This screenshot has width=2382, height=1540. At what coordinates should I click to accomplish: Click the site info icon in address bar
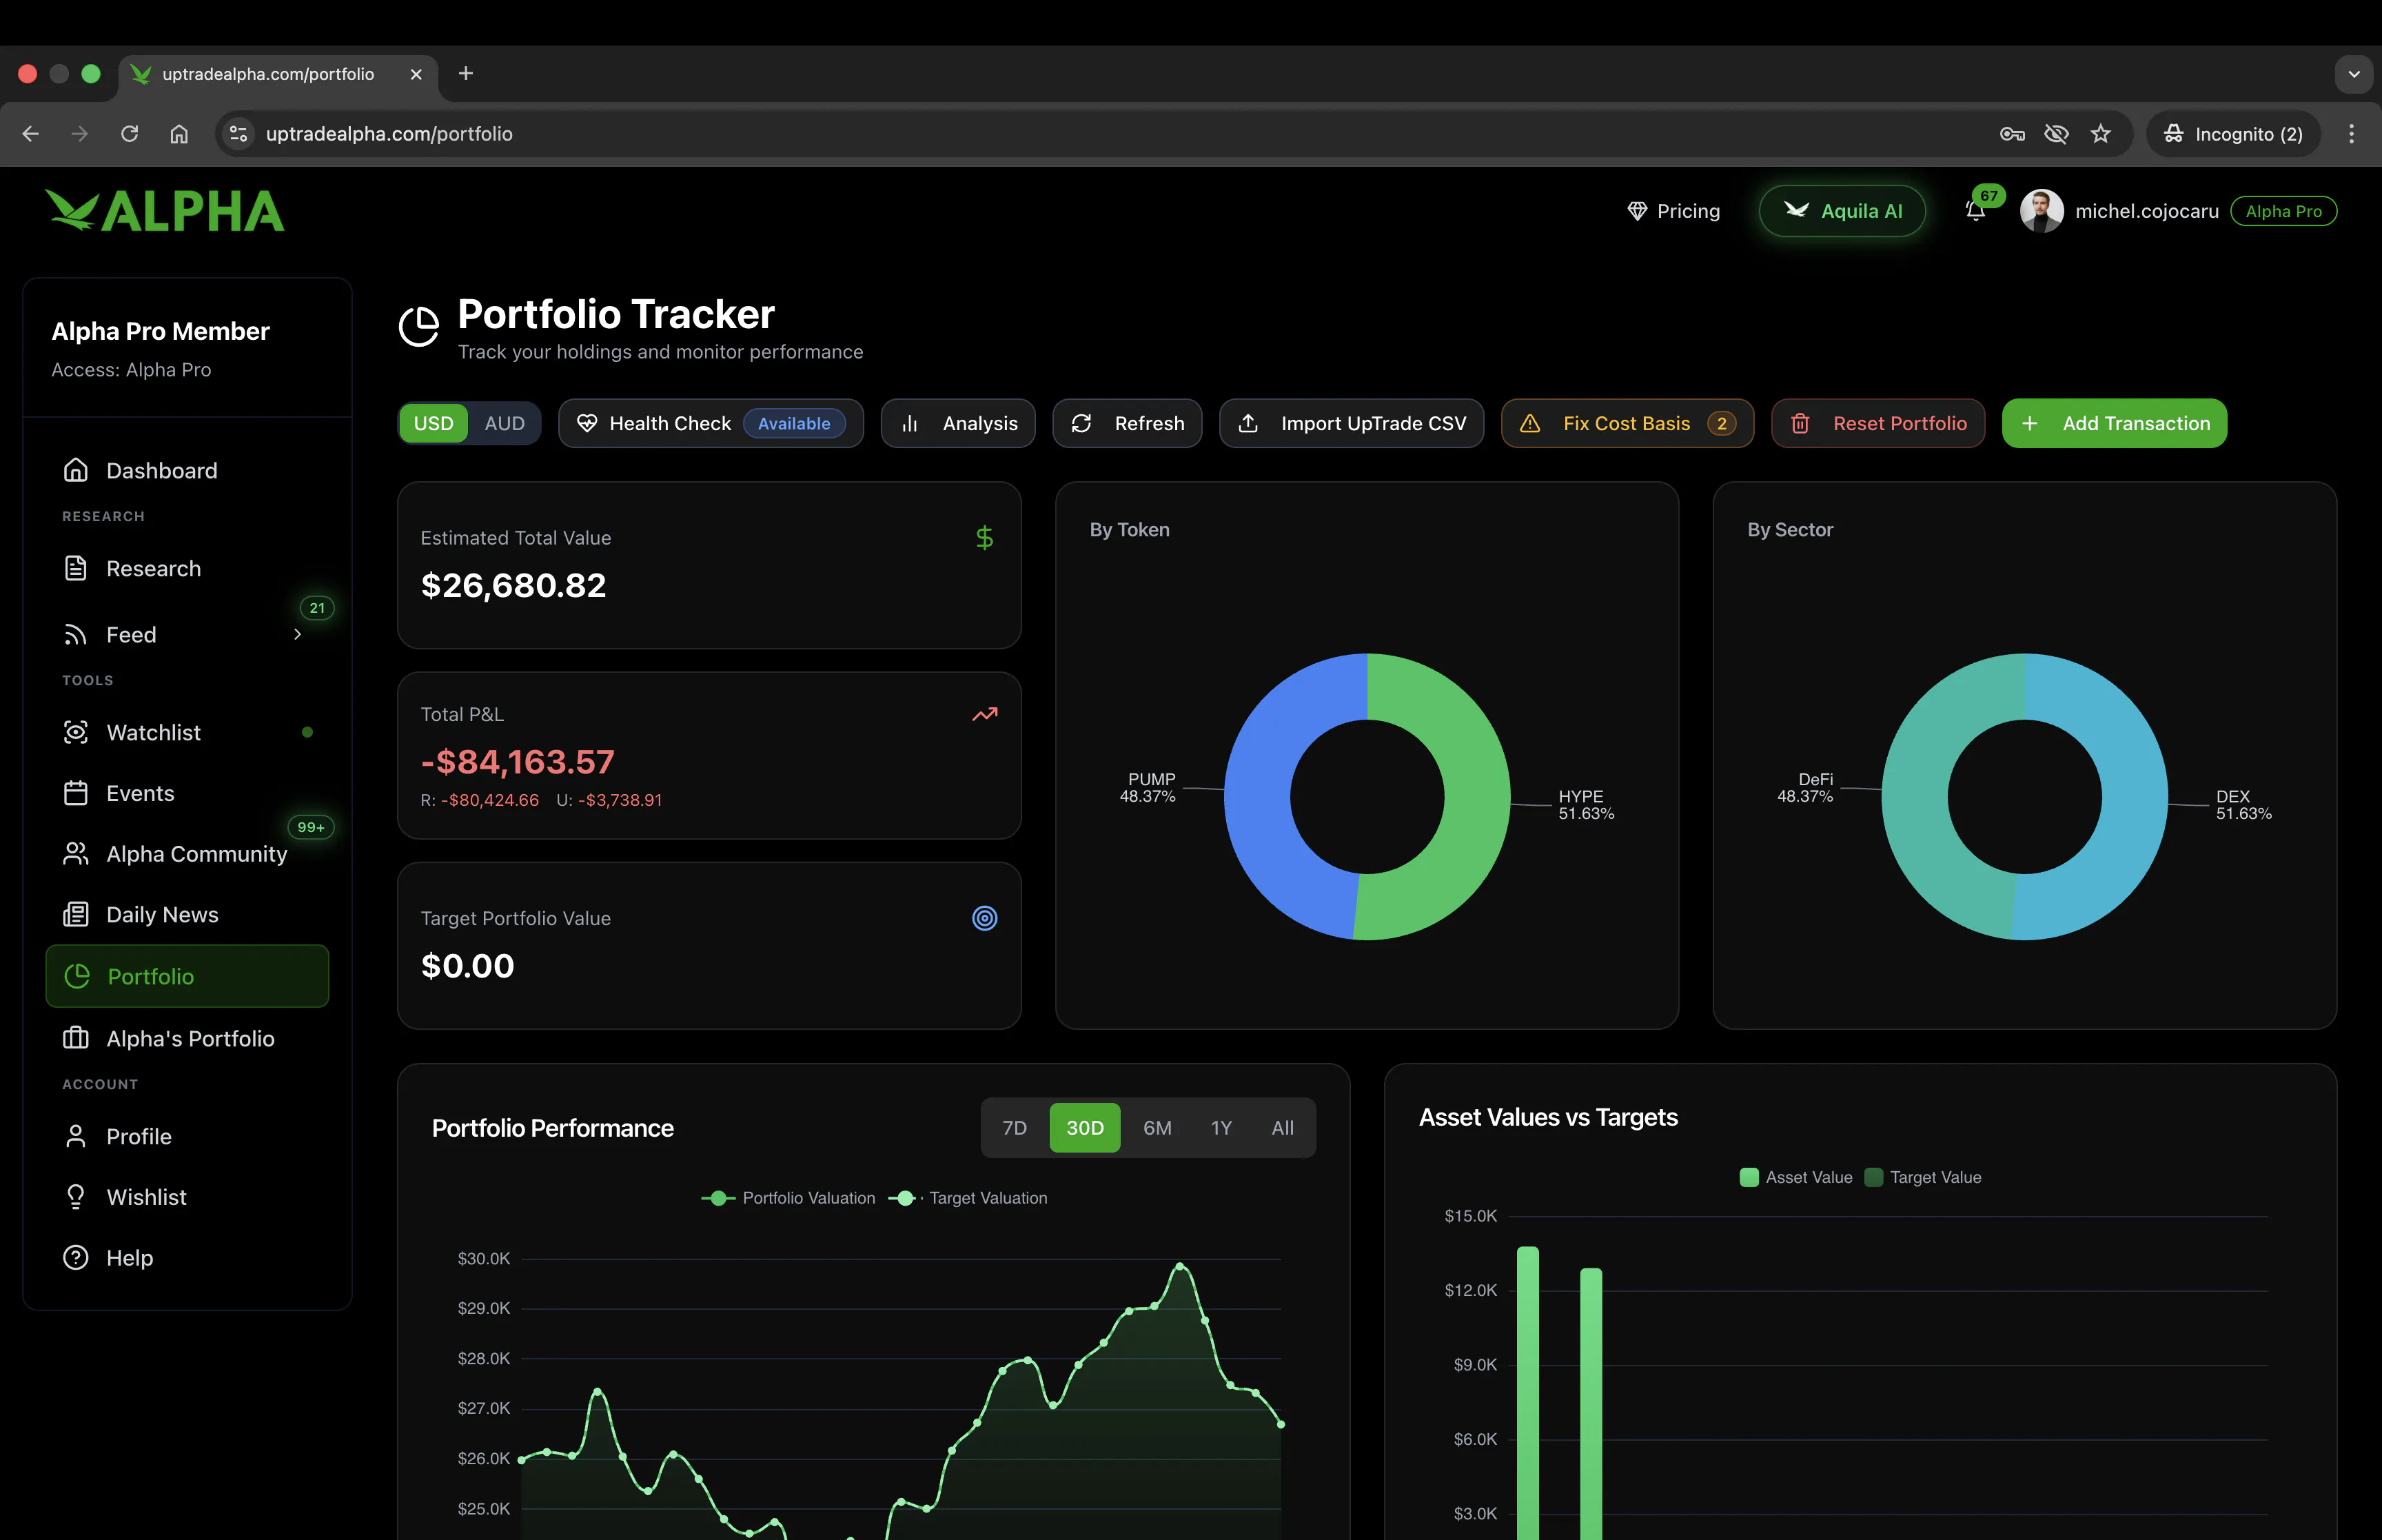[238, 133]
